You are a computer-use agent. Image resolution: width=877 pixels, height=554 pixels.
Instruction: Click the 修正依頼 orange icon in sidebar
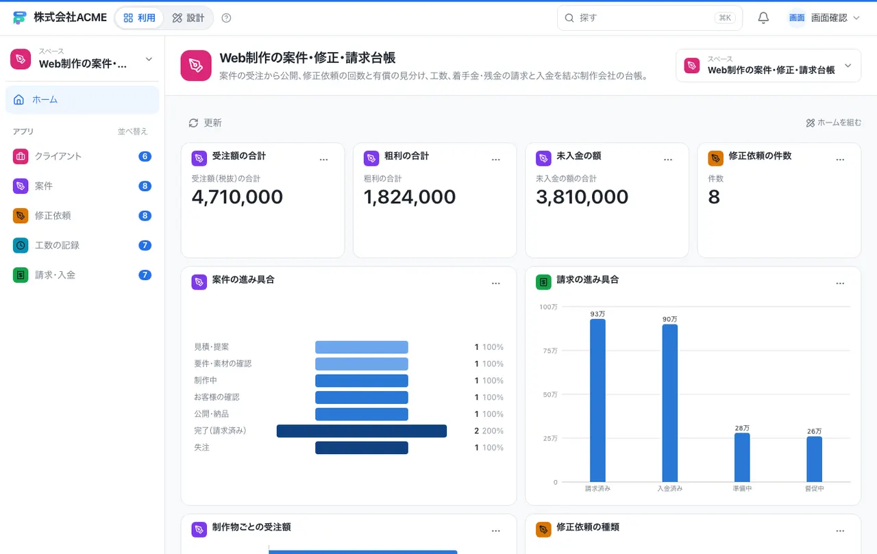click(21, 216)
